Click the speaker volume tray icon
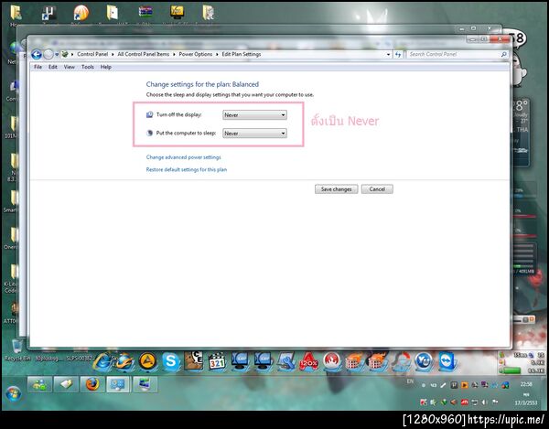Image resolution: width=549 pixels, height=429 pixels. pyautogui.click(x=485, y=402)
